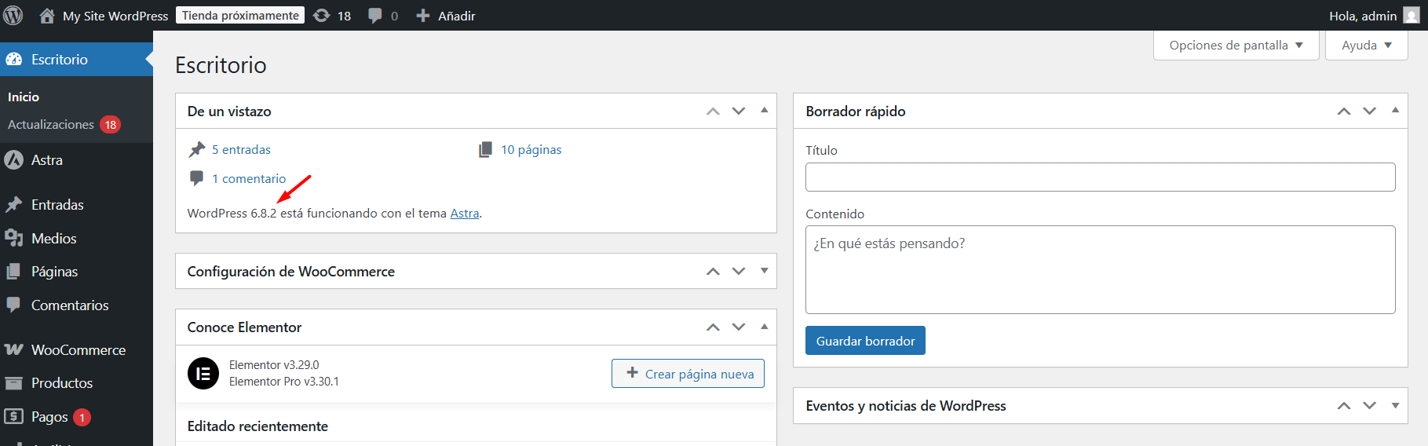Toggle the Borrador rápido panel
The height and width of the screenshot is (446, 1428).
pos(1395,111)
